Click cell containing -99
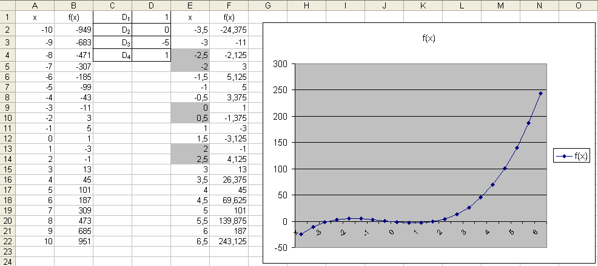Screen dimensions: 598x266 [73, 87]
